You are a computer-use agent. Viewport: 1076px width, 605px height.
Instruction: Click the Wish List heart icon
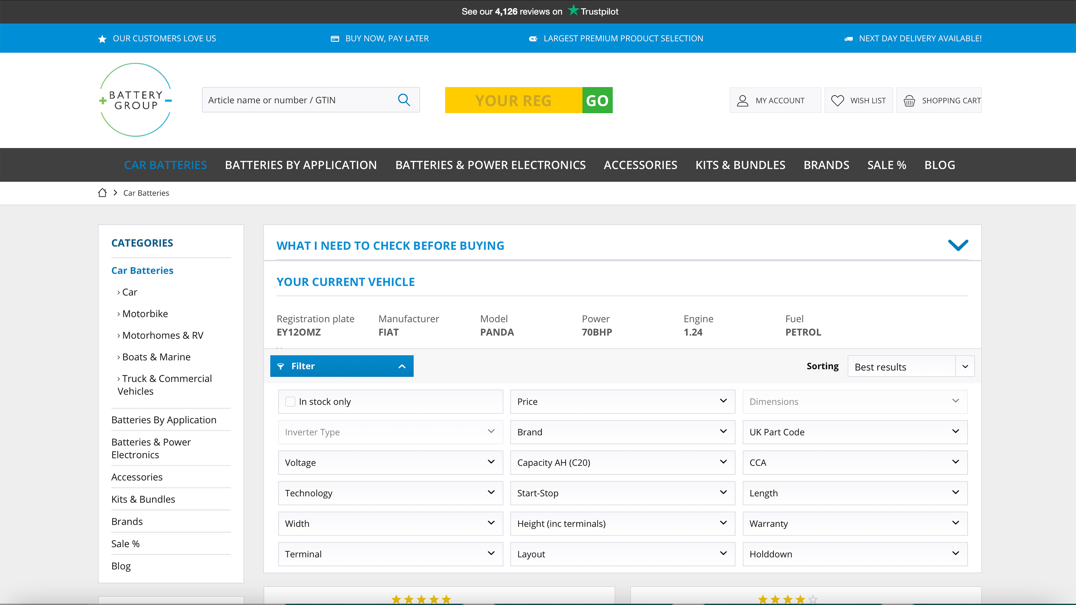837,100
